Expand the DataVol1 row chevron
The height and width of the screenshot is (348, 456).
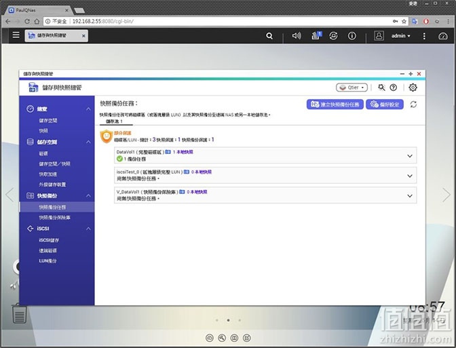coord(410,156)
